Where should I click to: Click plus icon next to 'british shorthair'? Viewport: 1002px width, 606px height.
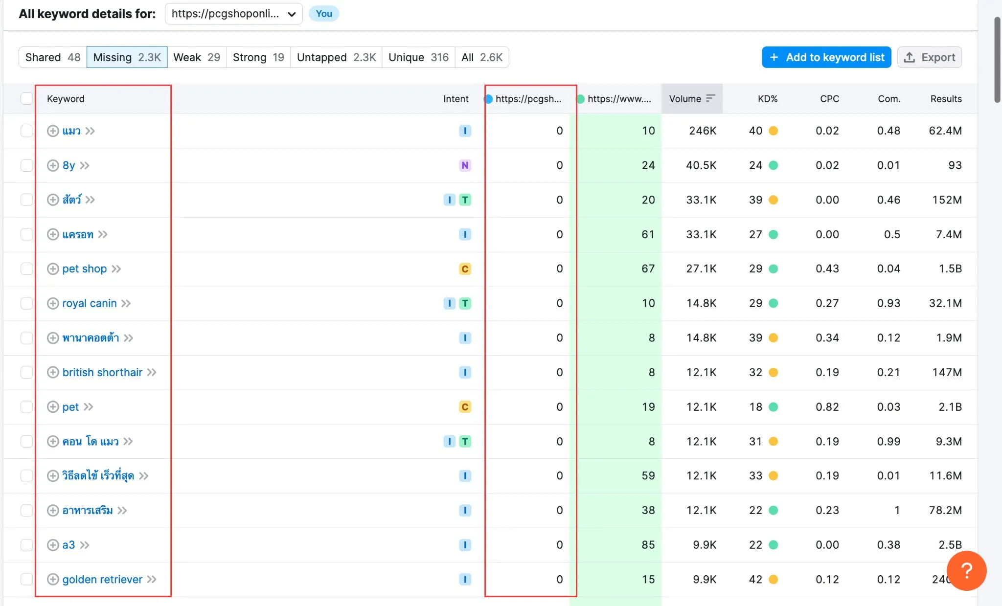pos(53,372)
